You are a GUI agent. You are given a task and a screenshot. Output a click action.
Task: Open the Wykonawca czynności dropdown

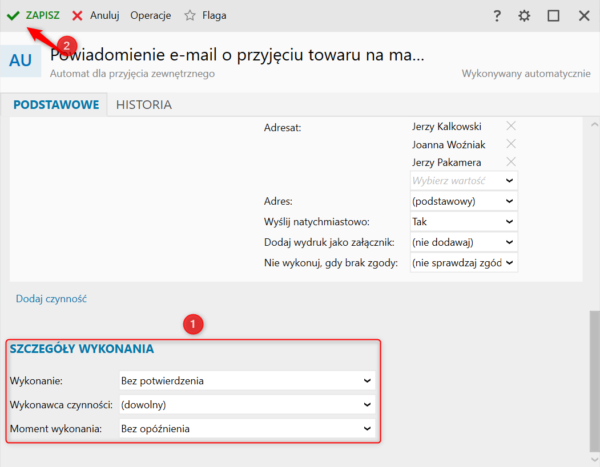tap(247, 405)
